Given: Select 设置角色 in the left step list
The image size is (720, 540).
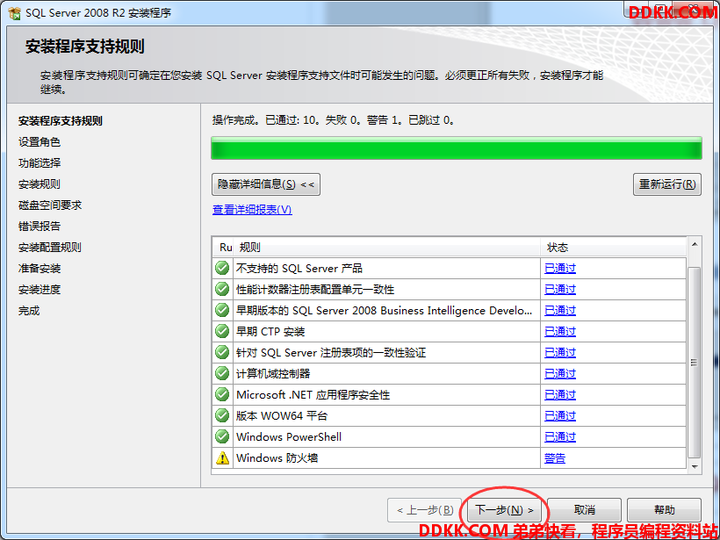Looking at the screenshot, I should (x=39, y=142).
